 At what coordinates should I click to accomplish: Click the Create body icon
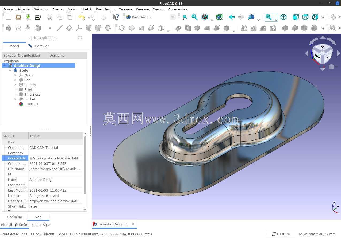(x=9, y=28)
